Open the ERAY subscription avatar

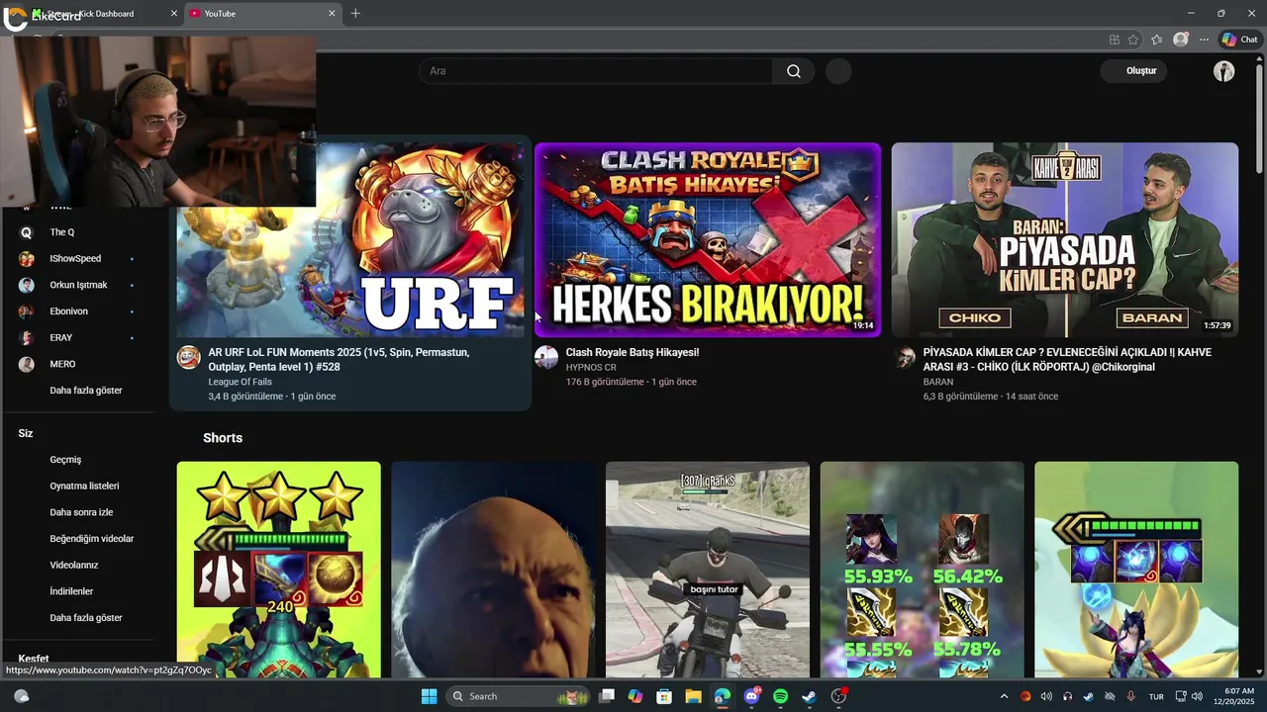point(27,338)
